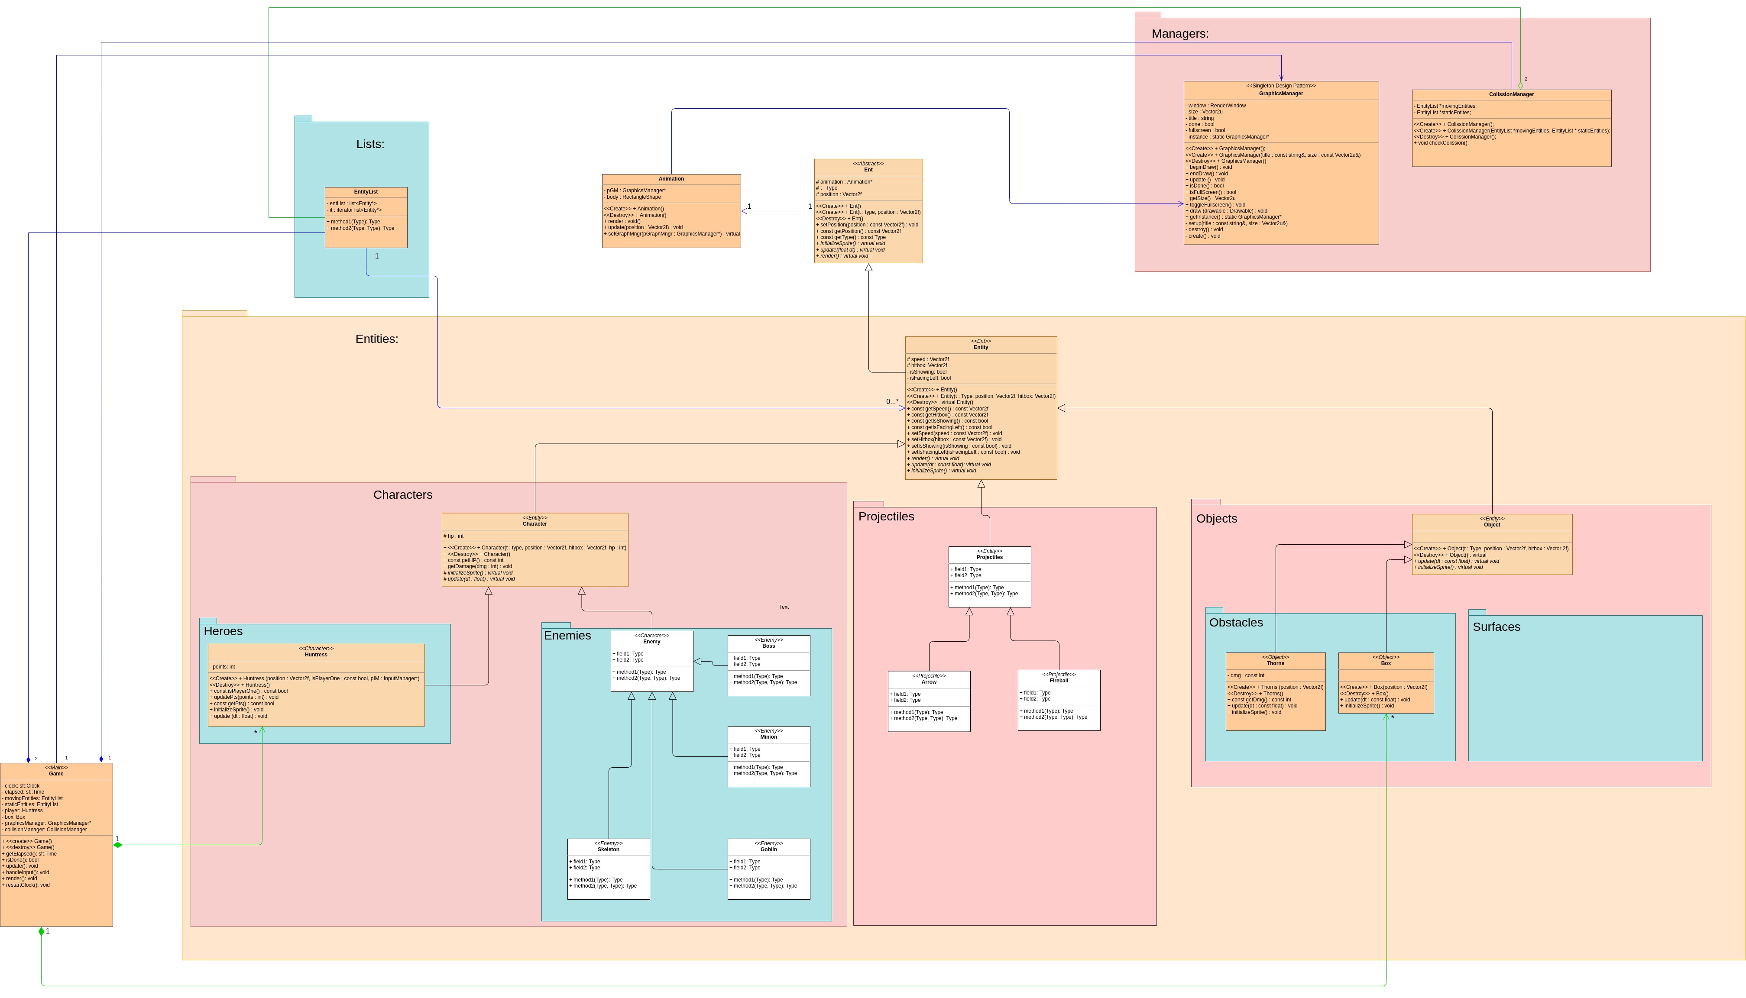Select the Ent abstract class name
1746x998 pixels.
coord(868,170)
